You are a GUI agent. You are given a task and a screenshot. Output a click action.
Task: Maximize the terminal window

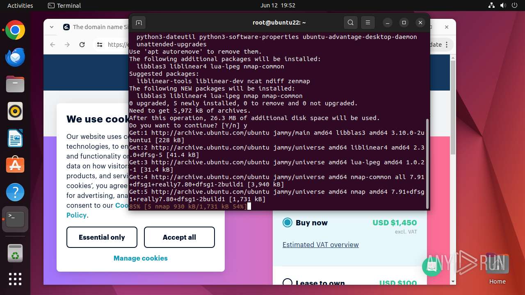point(404,23)
